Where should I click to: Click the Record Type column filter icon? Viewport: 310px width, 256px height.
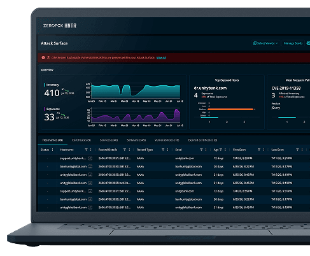[163, 150]
